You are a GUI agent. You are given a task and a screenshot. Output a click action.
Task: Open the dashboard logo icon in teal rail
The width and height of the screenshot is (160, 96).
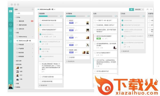pos(11,11)
